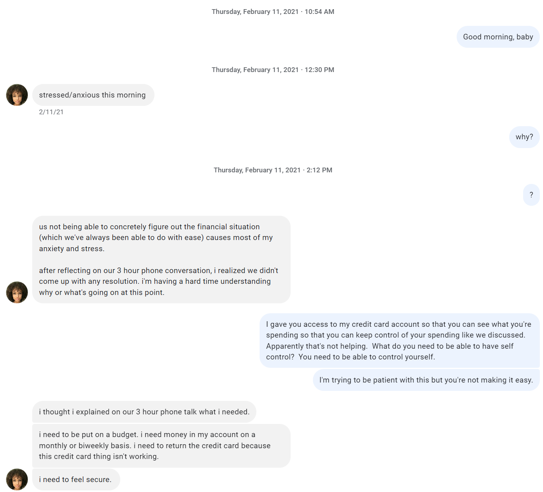Click the '12:30 PM' date separator
Image resolution: width=543 pixels, height=492 pixels.
(x=273, y=70)
